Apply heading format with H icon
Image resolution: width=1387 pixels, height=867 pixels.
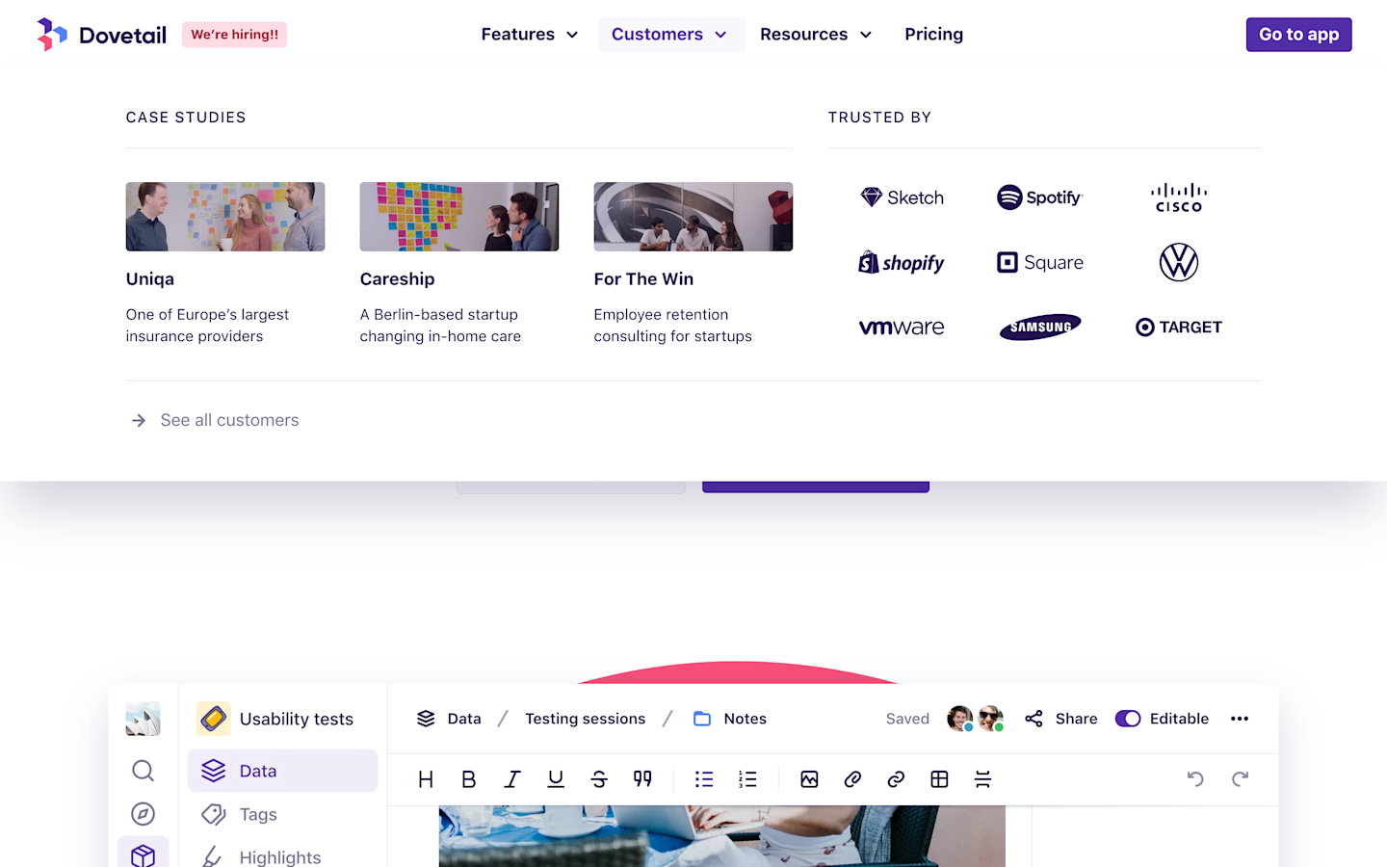point(426,779)
